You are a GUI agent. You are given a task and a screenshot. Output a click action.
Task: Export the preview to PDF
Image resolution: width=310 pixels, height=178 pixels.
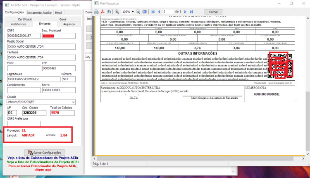(x=103, y=12)
